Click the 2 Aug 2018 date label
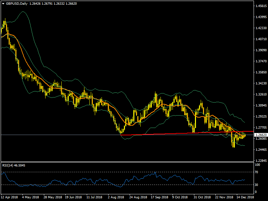 [x=116, y=198]
